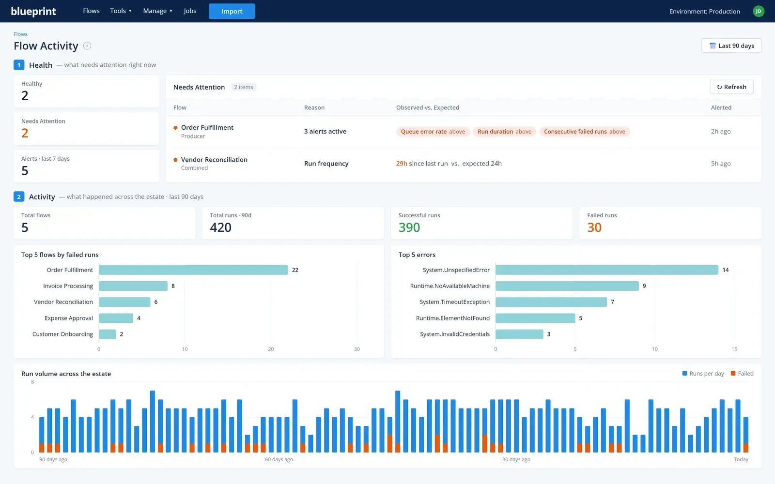
Task: Open the Needs Attention count card
Action: pos(86,129)
